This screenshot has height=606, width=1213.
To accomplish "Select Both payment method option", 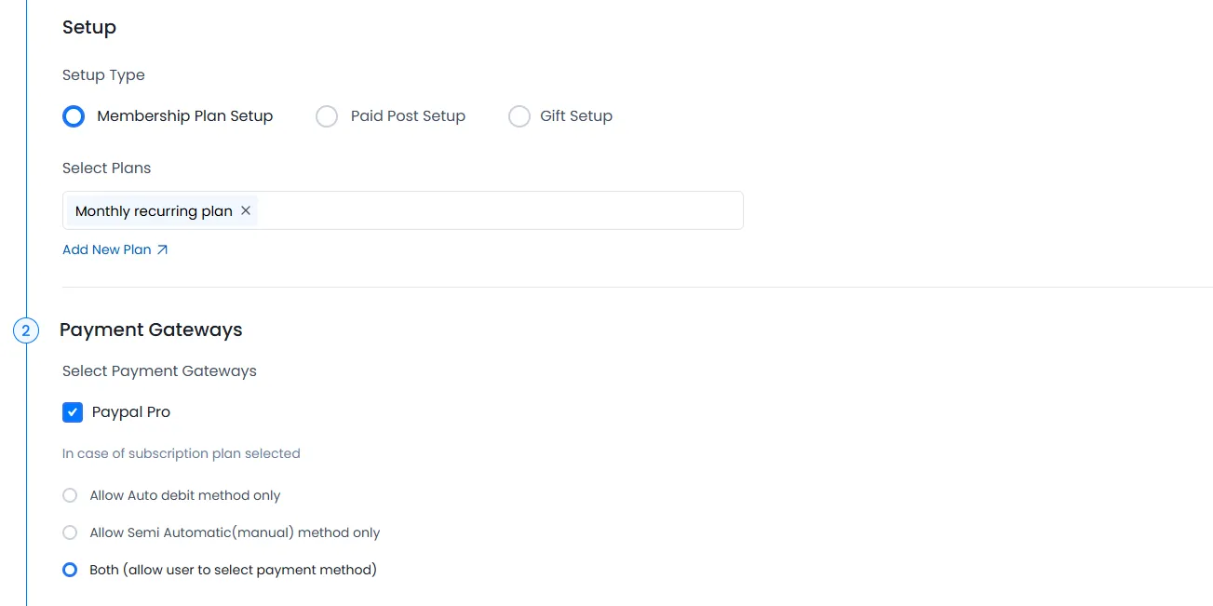I will (x=70, y=570).
